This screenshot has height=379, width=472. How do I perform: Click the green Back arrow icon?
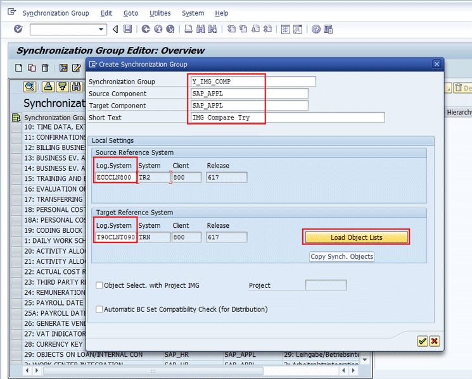pyautogui.click(x=146, y=29)
